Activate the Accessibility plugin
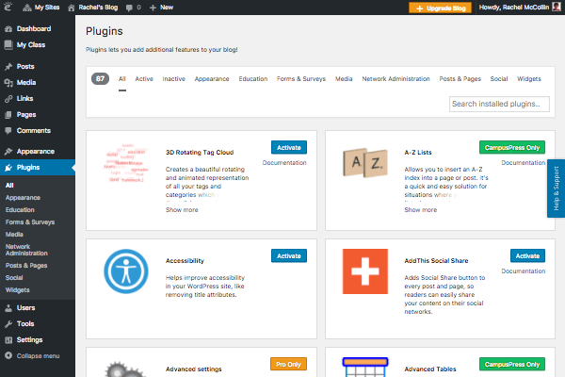Image resolution: width=565 pixels, height=377 pixels. [x=289, y=255]
